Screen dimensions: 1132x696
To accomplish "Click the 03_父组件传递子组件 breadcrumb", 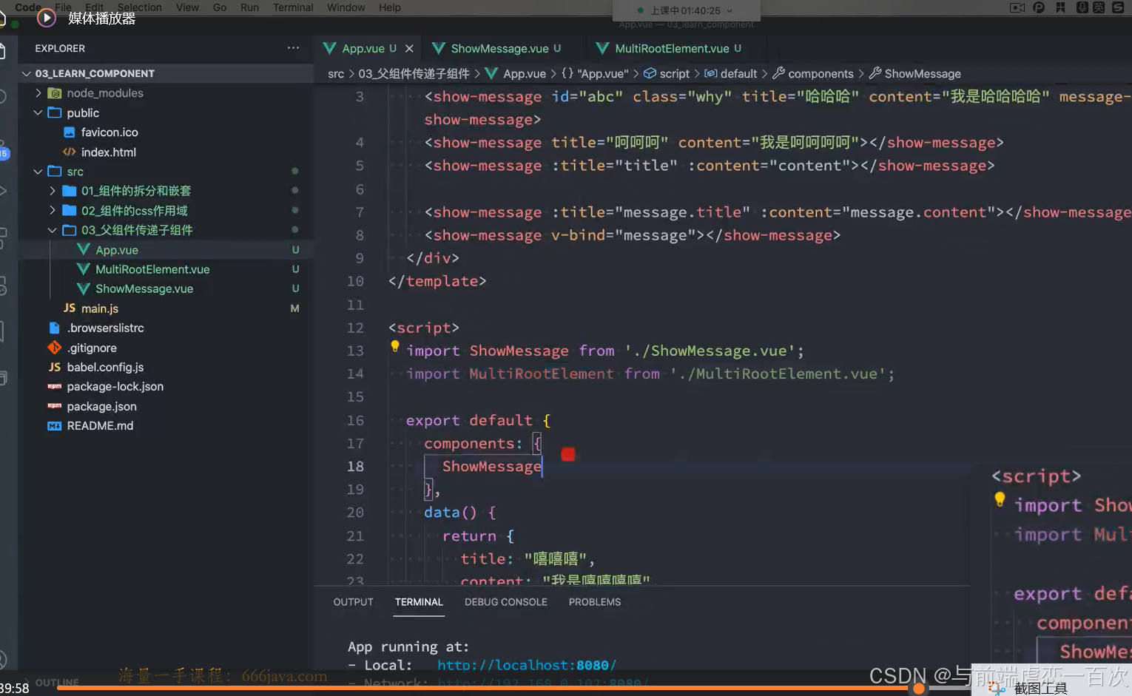I will (414, 73).
